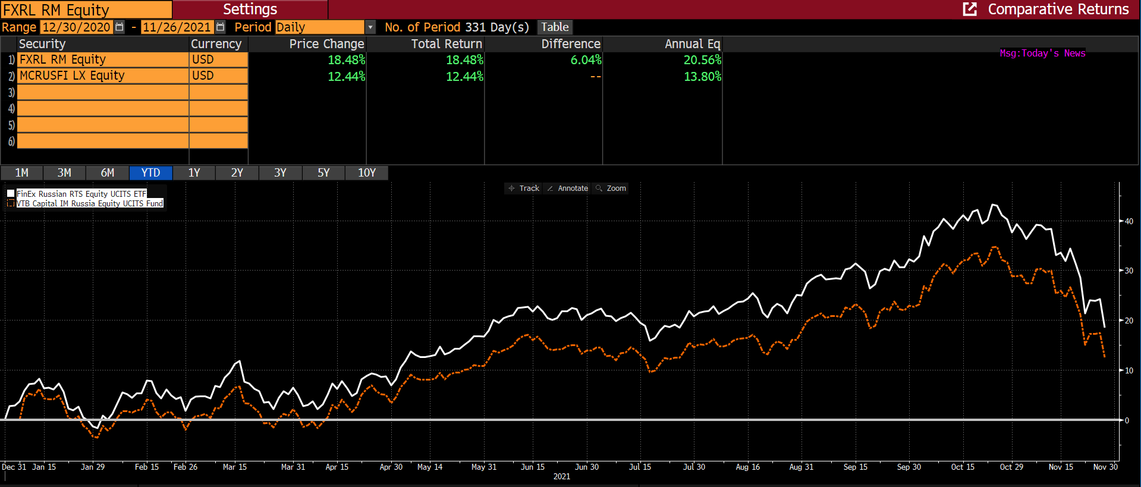Select the 5Y range tab
The height and width of the screenshot is (487, 1141).
tap(323, 173)
